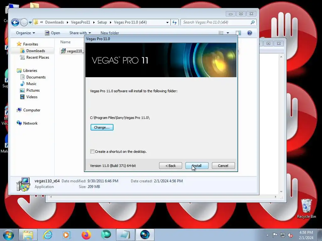Select Computer in navigation pane

tap(32, 110)
